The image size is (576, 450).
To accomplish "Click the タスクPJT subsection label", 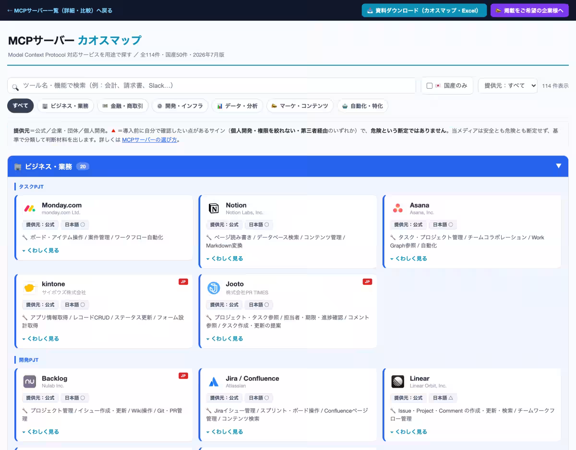I will 32,187.
